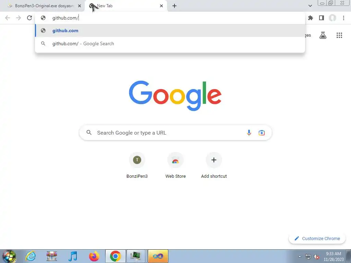
Task: Click the Customize Chrome button
Action: 317,238
